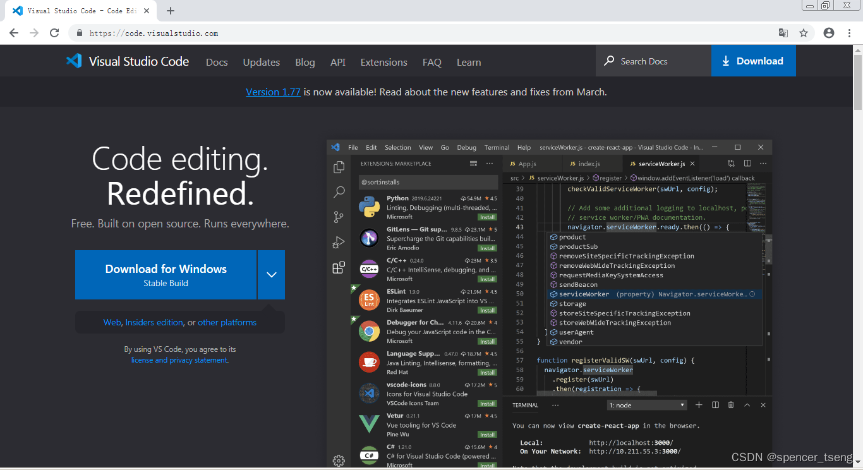Open the other platforms download chevron

272,275
